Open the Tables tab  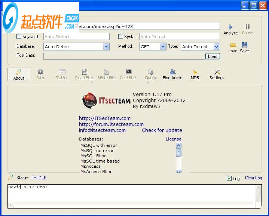click(x=62, y=74)
